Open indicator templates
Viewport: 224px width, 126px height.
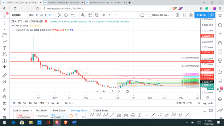pyautogui.click(x=90, y=15)
